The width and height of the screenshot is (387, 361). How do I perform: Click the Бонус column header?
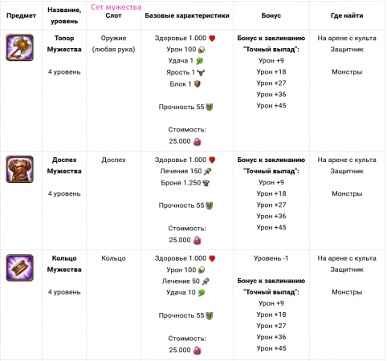(271, 15)
